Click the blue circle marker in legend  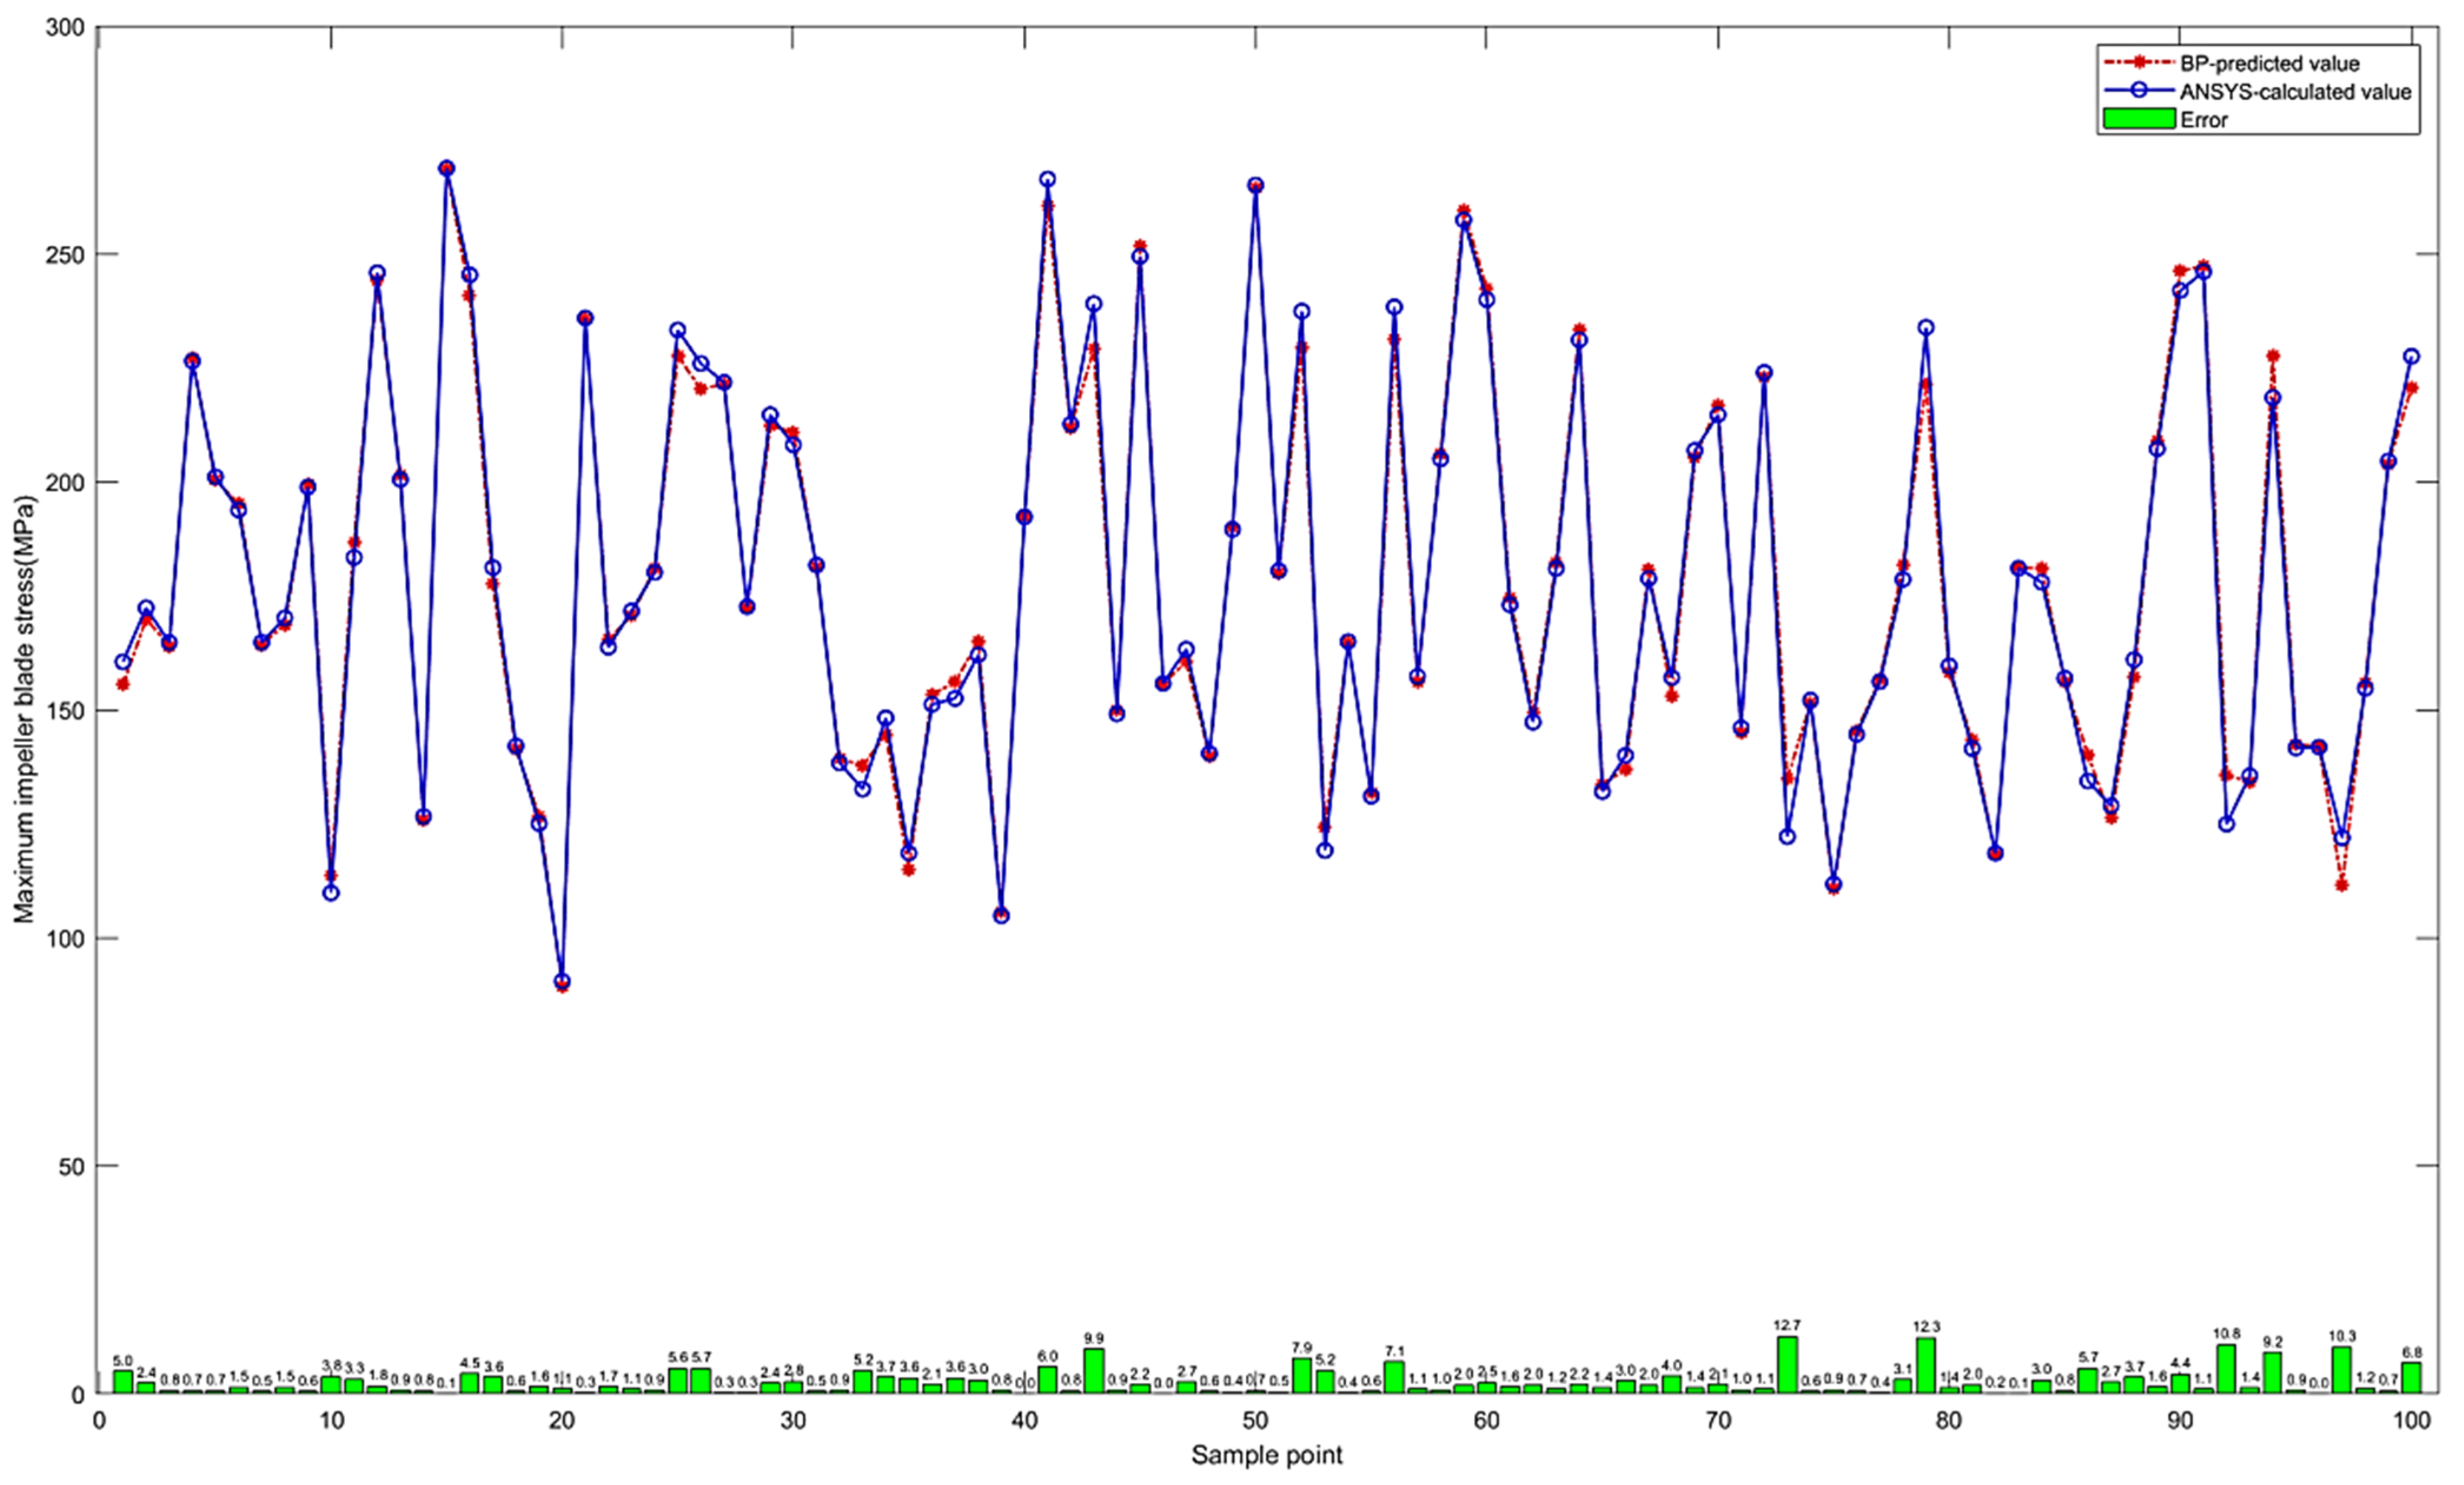pos(2139,91)
